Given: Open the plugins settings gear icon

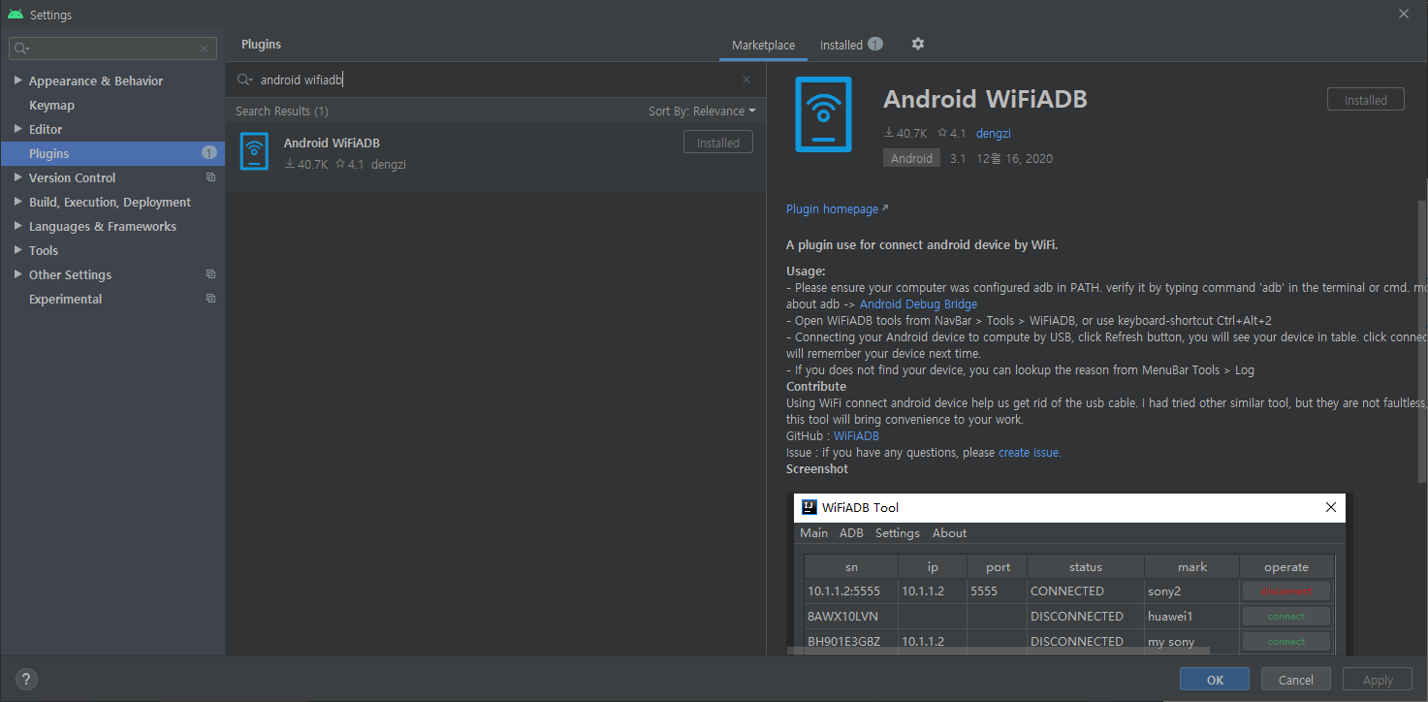Looking at the screenshot, I should [x=918, y=45].
